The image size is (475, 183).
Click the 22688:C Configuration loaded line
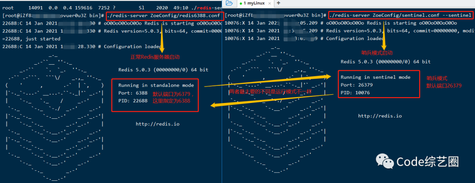pos(82,46)
